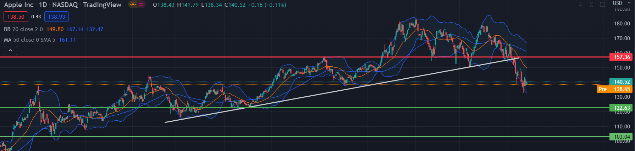
Task: Click the 140.52 last price label
Action: [x=621, y=82]
